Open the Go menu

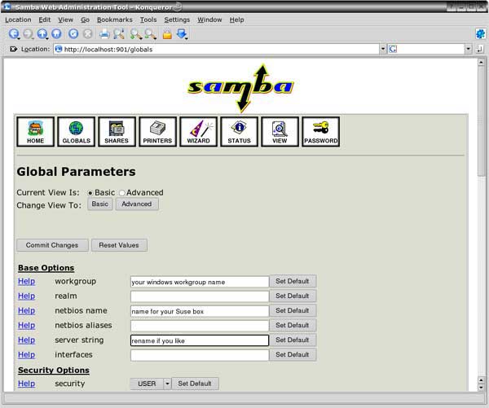click(85, 20)
